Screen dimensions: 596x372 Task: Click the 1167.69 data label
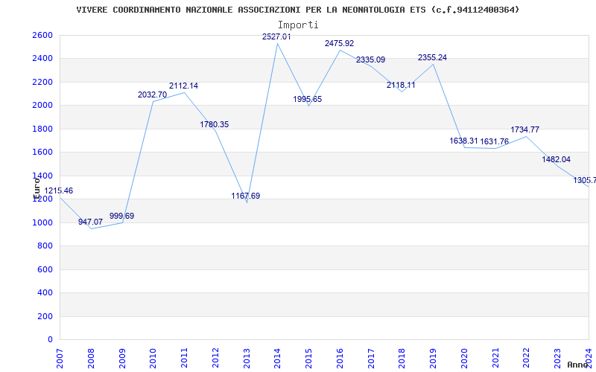tap(246, 196)
